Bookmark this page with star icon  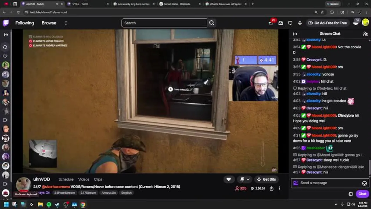322,12
